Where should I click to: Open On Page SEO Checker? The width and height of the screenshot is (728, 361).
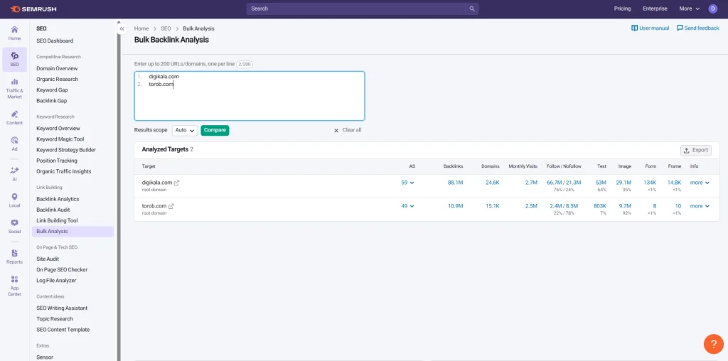pyautogui.click(x=62, y=269)
